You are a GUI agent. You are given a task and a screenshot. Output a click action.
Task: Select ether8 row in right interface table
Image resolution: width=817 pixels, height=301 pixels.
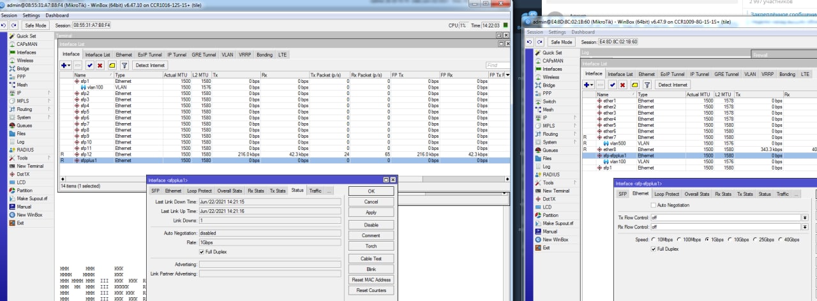[x=700, y=149]
